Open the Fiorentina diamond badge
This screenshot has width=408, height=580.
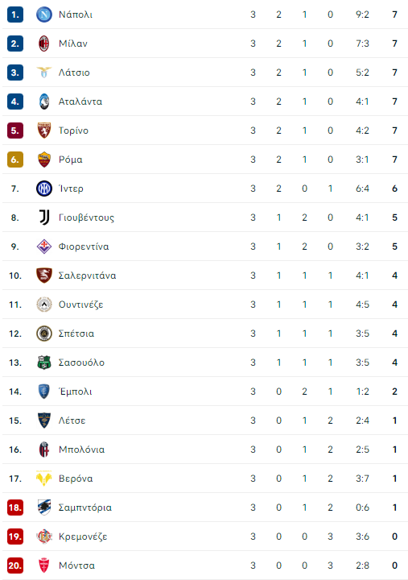[x=44, y=246]
